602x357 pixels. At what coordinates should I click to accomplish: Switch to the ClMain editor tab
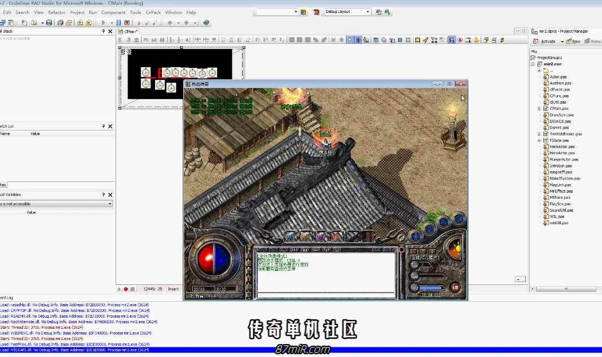[129, 32]
